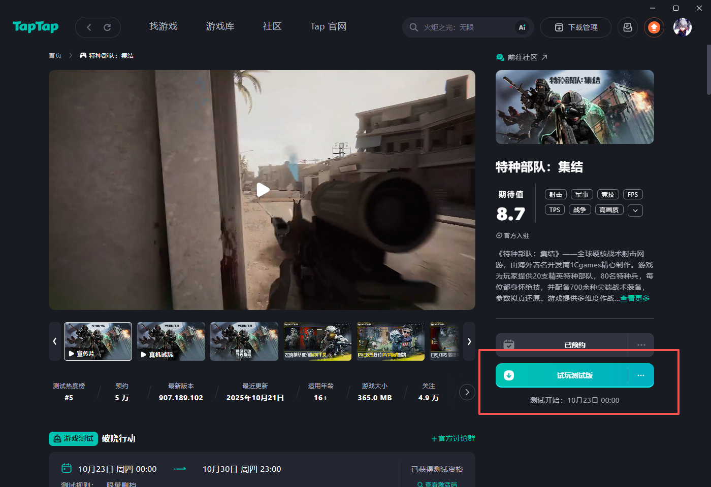Open 下载管理 download manager

(x=576, y=27)
